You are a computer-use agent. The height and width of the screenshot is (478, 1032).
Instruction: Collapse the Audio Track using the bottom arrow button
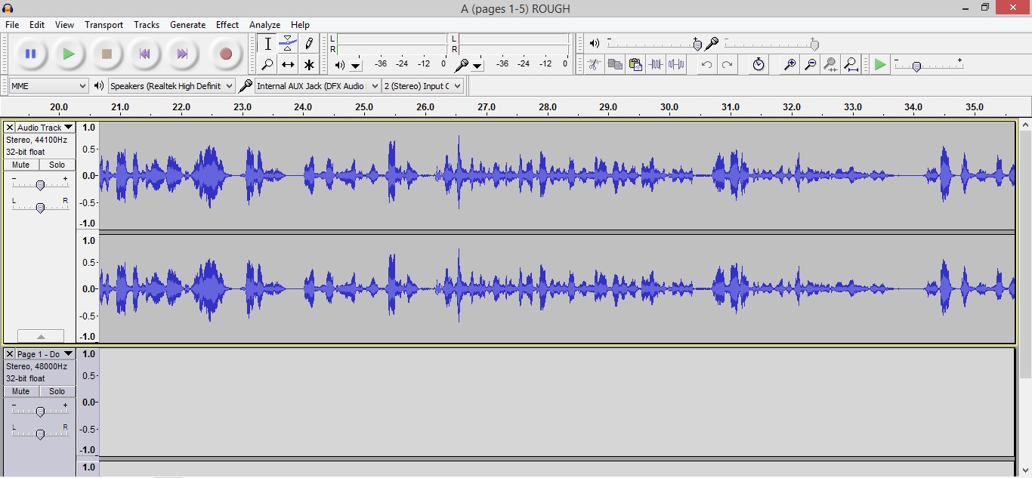coord(41,336)
